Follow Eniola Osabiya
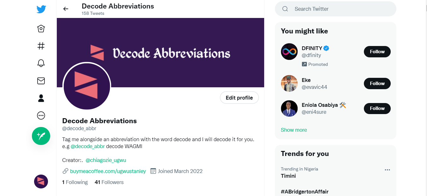 [377, 108]
